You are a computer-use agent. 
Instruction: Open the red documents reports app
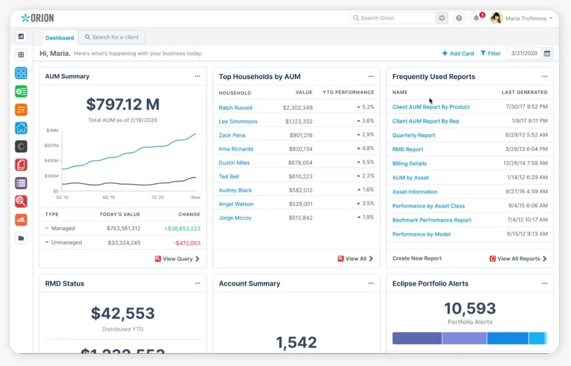(21, 165)
